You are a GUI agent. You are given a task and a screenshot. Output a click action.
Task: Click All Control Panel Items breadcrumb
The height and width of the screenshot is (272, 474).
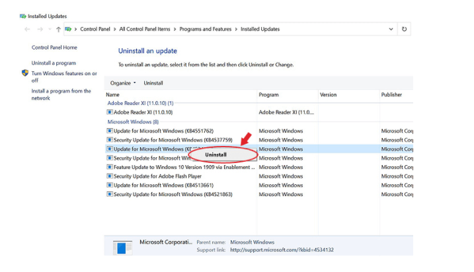pyautogui.click(x=145, y=29)
